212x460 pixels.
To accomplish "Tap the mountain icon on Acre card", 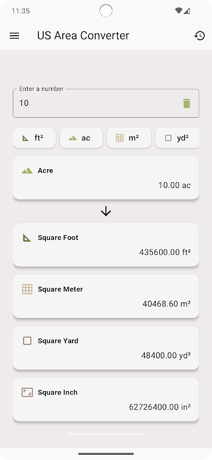I will [27, 171].
